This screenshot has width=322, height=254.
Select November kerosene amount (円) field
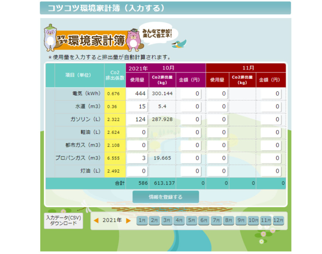[x=271, y=171]
